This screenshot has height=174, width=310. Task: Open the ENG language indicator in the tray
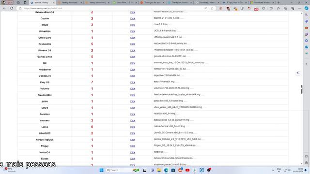point(279,170)
